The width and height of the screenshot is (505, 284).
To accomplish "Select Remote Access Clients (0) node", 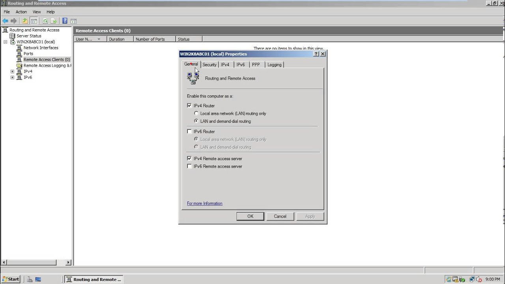I will coord(47,60).
